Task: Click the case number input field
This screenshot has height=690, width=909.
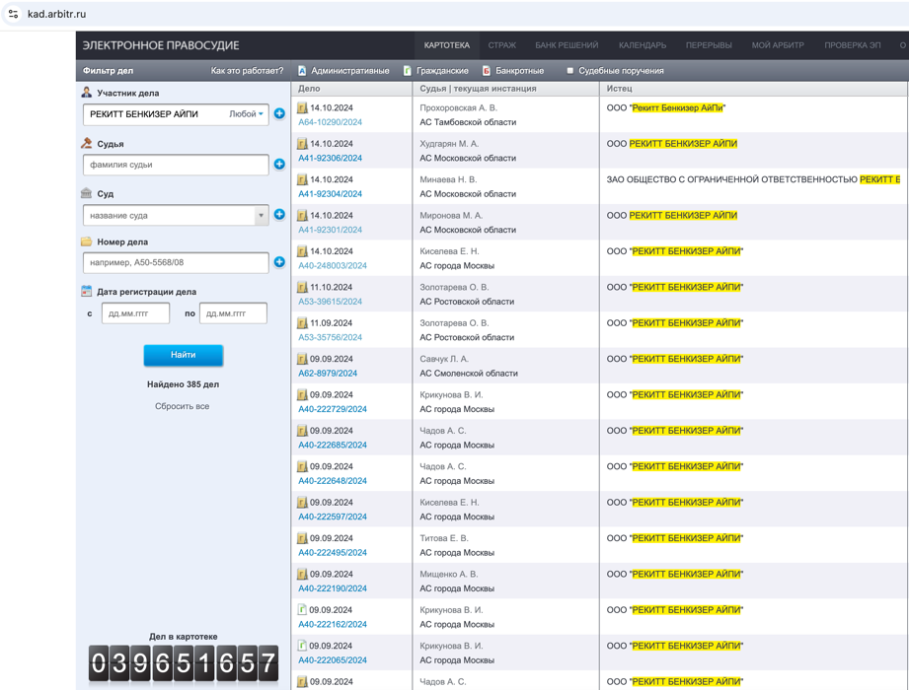Action: click(176, 262)
